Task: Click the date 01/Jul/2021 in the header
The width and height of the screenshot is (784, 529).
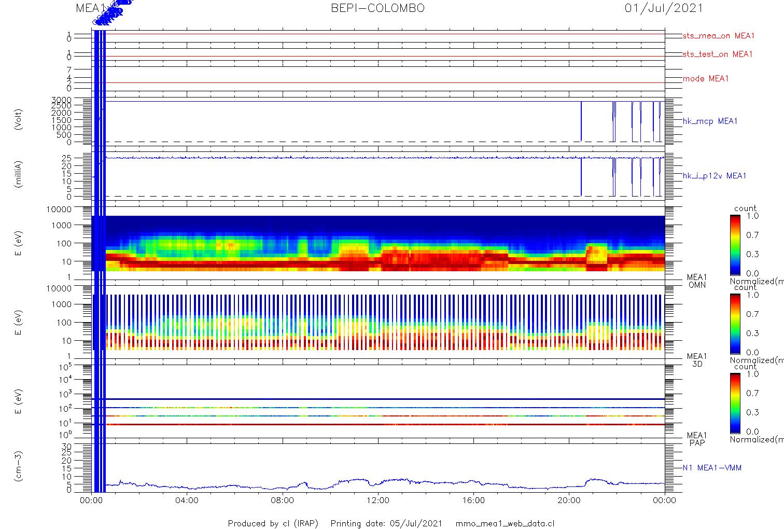Action: click(664, 8)
